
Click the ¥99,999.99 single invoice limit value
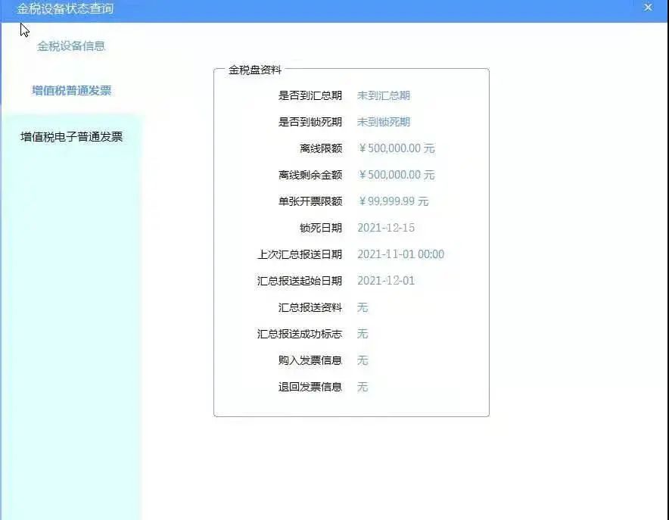393,202
